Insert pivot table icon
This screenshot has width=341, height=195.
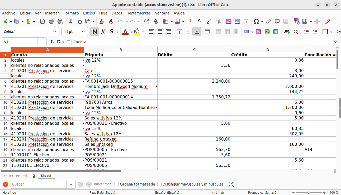click(x=246, y=22)
